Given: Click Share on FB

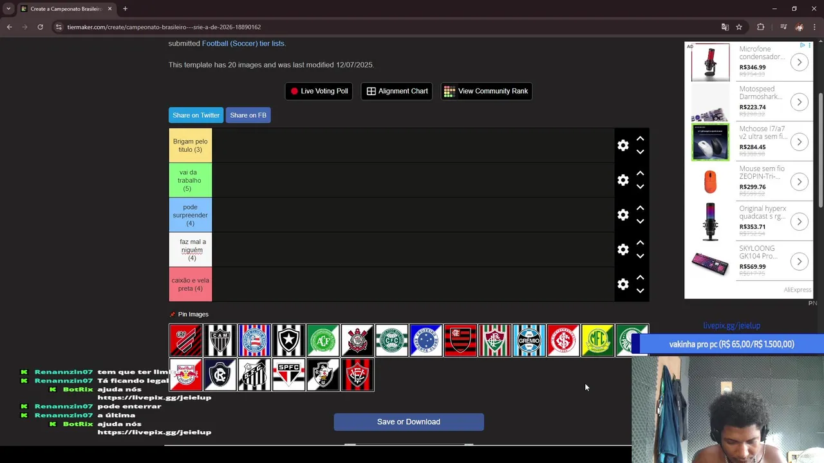Looking at the screenshot, I should point(248,115).
